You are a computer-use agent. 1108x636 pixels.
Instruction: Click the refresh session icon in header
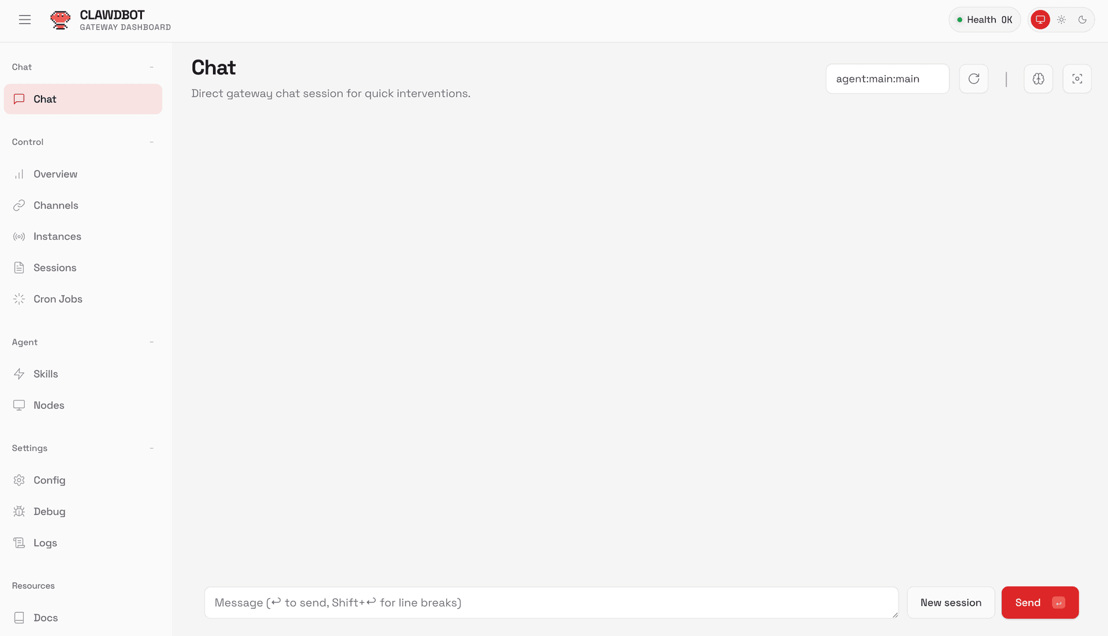pos(974,78)
